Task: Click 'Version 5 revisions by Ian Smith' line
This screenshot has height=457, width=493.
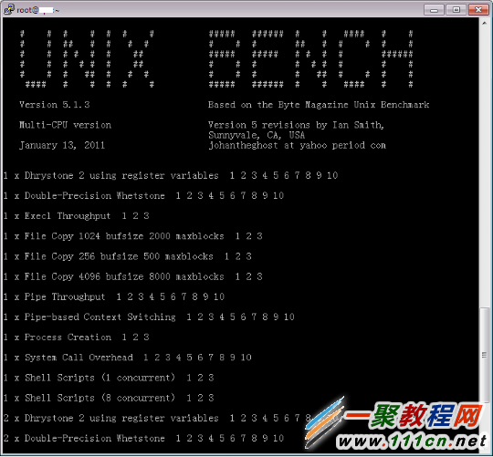Action: pos(296,125)
